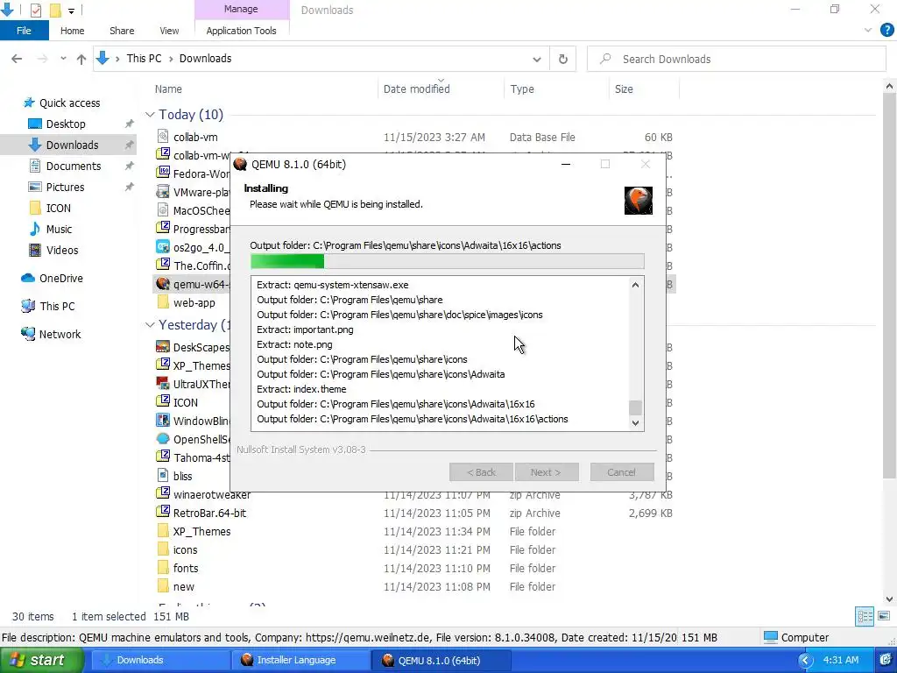The height and width of the screenshot is (673, 897).
Task: Open Pictures in the navigation pane
Action: 65,188
